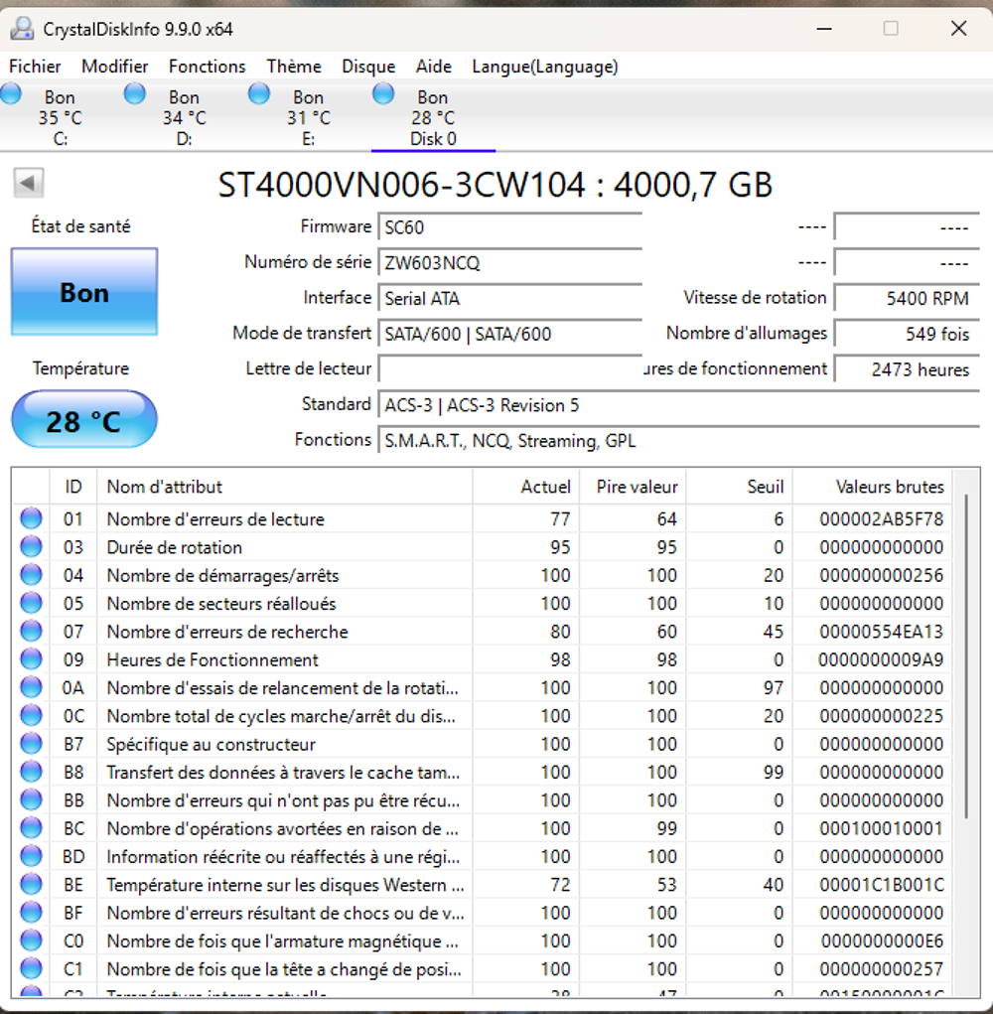Maximize the CrystalDiskInfo window
This screenshot has width=993, height=1014.
pos(891,29)
